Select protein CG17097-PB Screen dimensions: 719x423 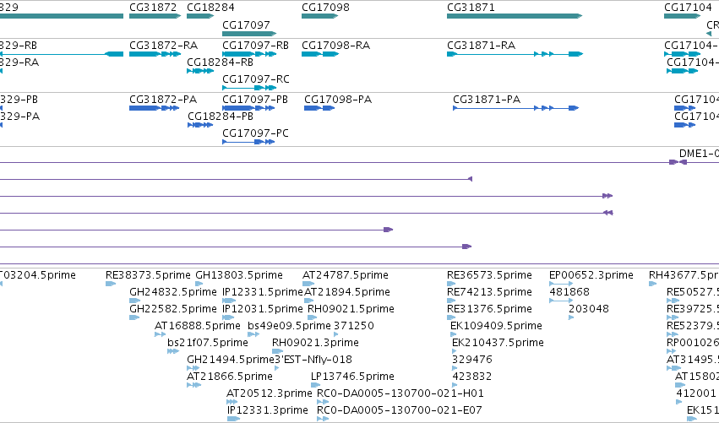pos(248,108)
